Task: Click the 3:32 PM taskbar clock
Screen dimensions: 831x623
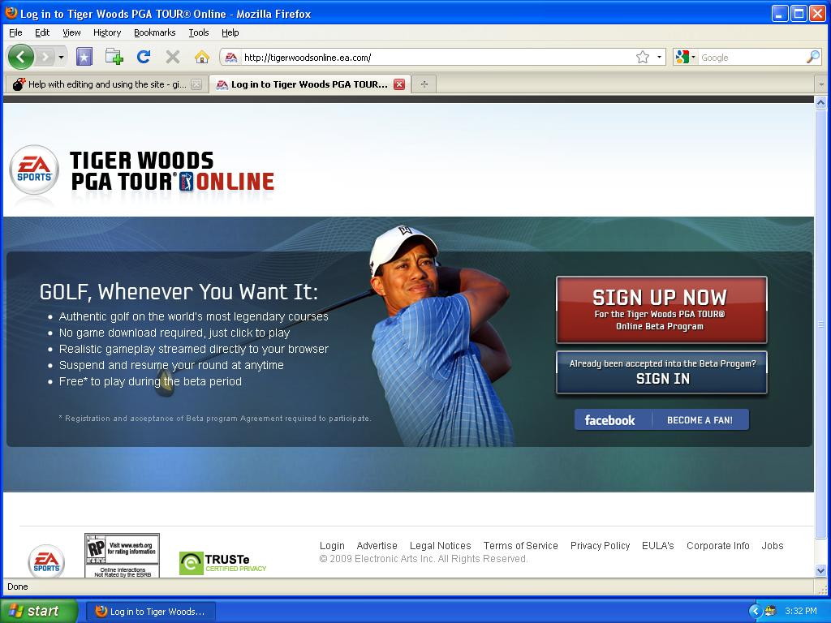Action: [x=801, y=612]
